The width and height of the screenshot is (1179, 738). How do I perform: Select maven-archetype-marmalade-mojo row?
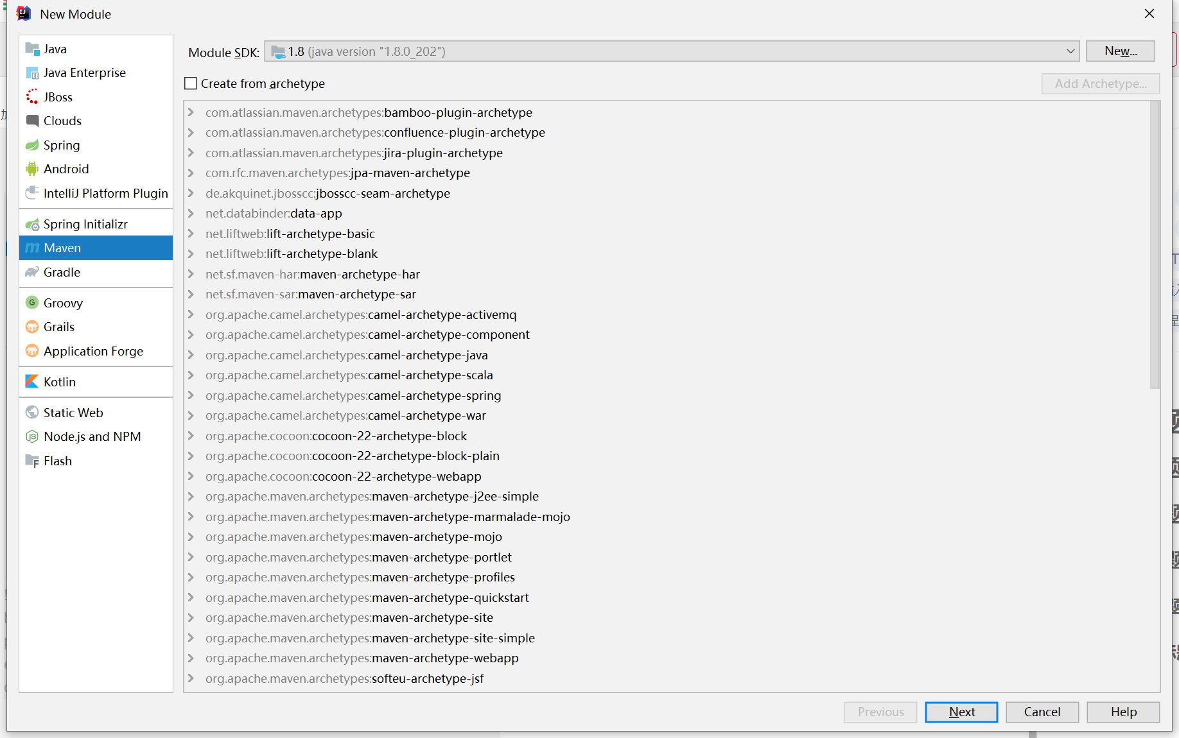(x=667, y=517)
